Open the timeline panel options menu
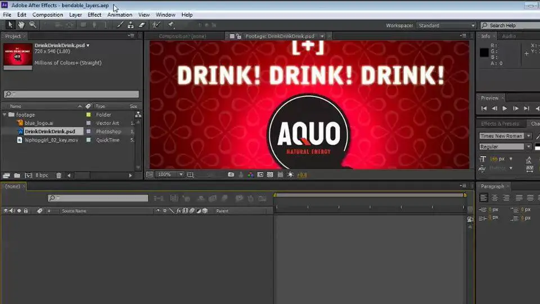 (x=463, y=186)
